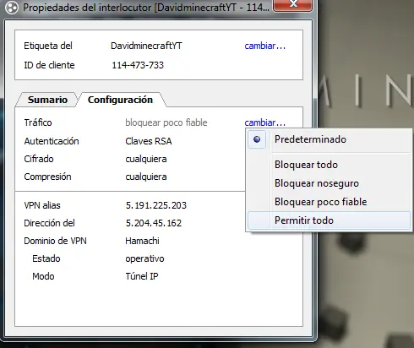Click cambiar link next to Etiqueta del
Screen dimensions: 414x348
[264, 46]
